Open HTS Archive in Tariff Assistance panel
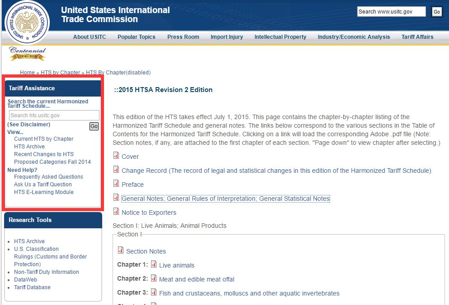 29,147
